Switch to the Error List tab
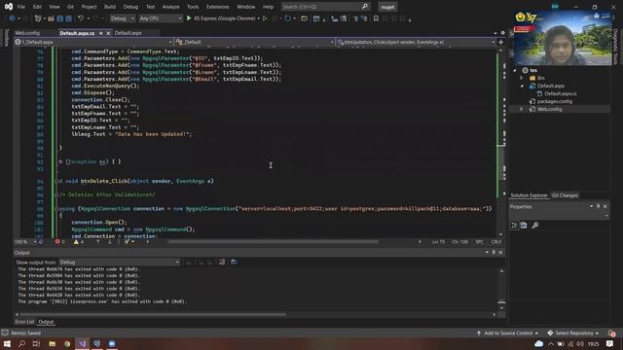Image resolution: width=623 pixels, height=350 pixels. coord(24,322)
